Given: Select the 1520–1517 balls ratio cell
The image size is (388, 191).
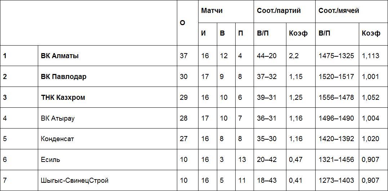Looking at the screenshot, I should 336,77.
